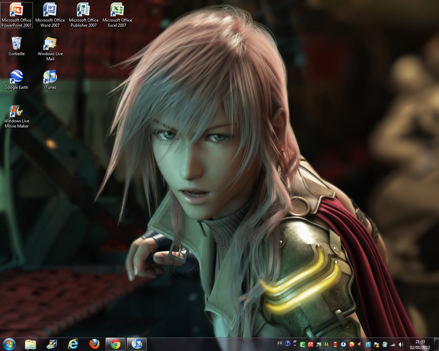This screenshot has width=439, height=351.
Task: Select the Microsoft Office Publisher 2007 shortcut
Action: [x=84, y=15]
